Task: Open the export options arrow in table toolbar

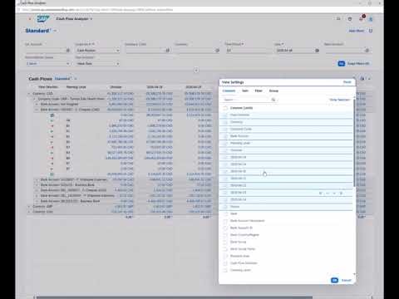Action: [x=369, y=79]
